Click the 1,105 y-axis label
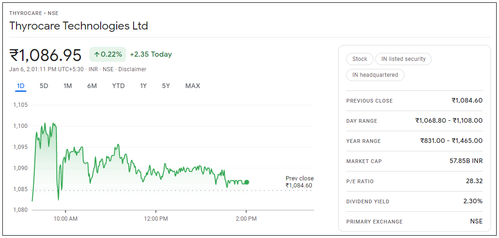 tap(20, 105)
